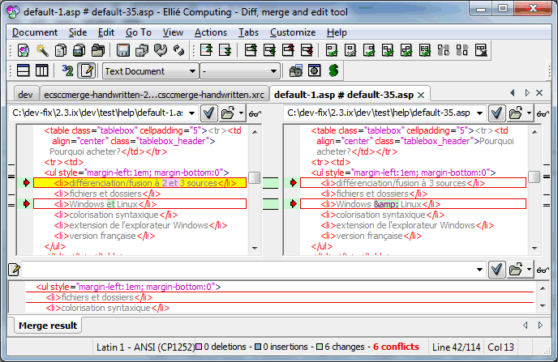Switch to vertical split layout
The width and height of the screenshot is (558, 362).
click(41, 70)
